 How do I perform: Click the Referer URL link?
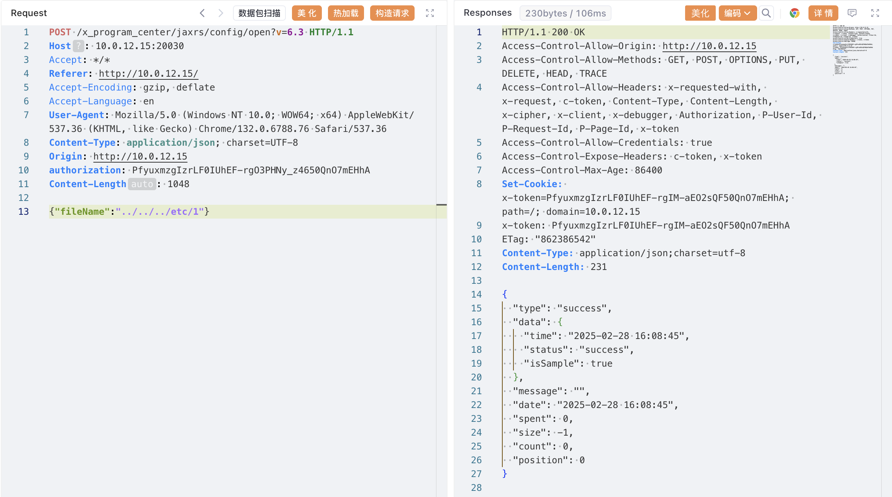[x=148, y=74]
